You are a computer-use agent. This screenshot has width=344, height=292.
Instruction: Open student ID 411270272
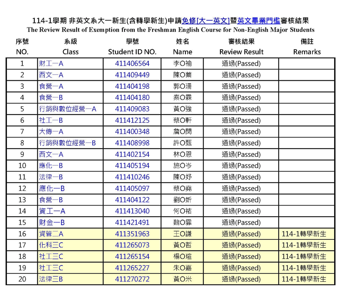click(x=132, y=279)
